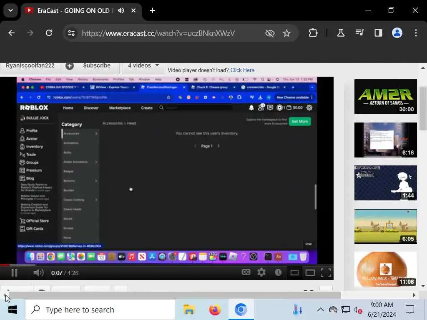Click Subscribe to Ryaniscoolfan222
The height and width of the screenshot is (320, 427).
pyautogui.click(x=97, y=65)
